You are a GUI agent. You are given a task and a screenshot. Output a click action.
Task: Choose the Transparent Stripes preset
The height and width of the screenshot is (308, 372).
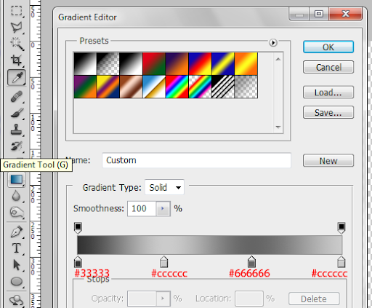pyautogui.click(x=223, y=87)
